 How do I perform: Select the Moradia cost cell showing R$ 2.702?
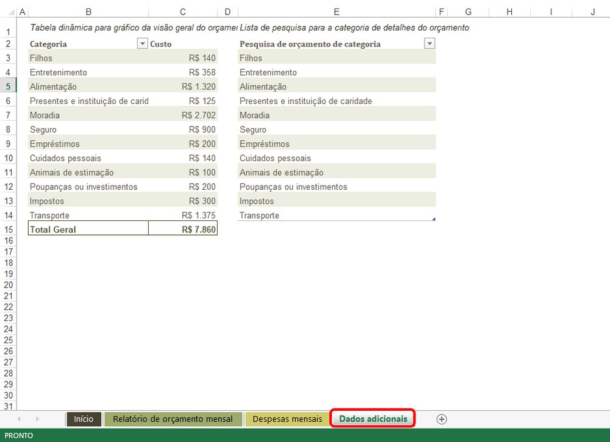182,115
